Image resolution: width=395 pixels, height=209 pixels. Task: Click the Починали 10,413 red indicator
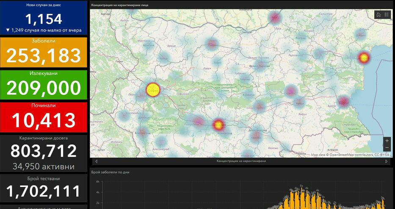(x=44, y=117)
